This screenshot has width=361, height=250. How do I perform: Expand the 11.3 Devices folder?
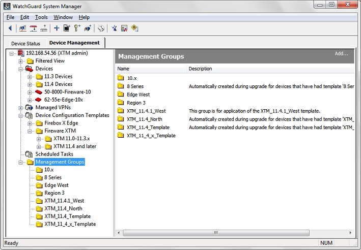30,76
